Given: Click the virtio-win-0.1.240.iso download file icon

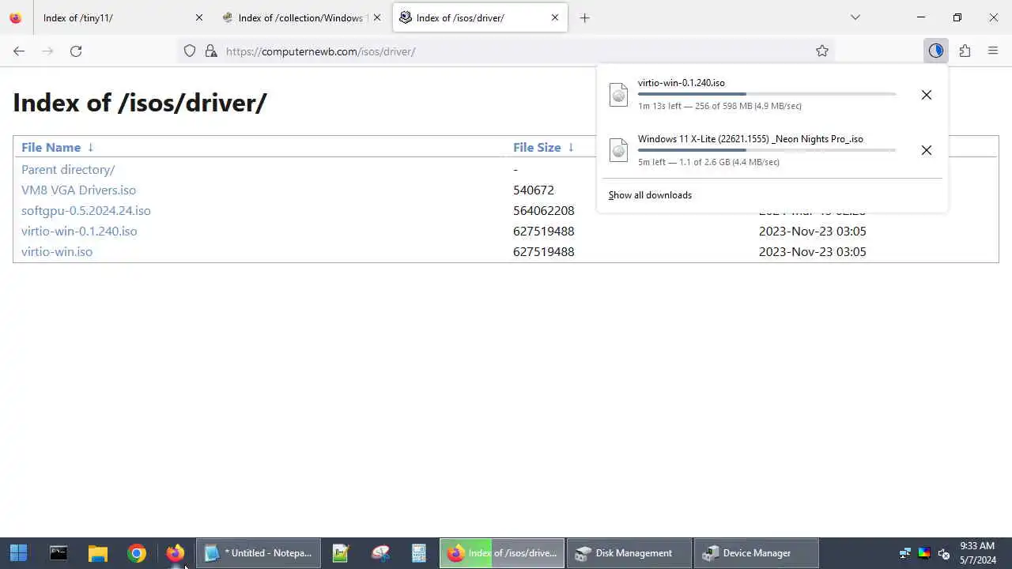Looking at the screenshot, I should [618, 95].
